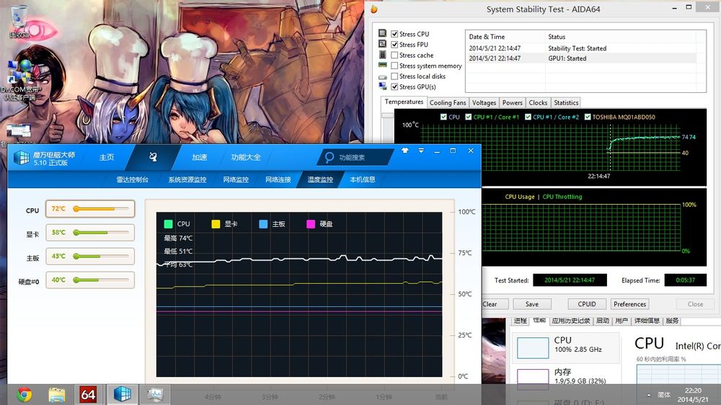The image size is (721, 405).
Task: Toggle Stress GPU(s) checkbox
Action: coord(394,87)
